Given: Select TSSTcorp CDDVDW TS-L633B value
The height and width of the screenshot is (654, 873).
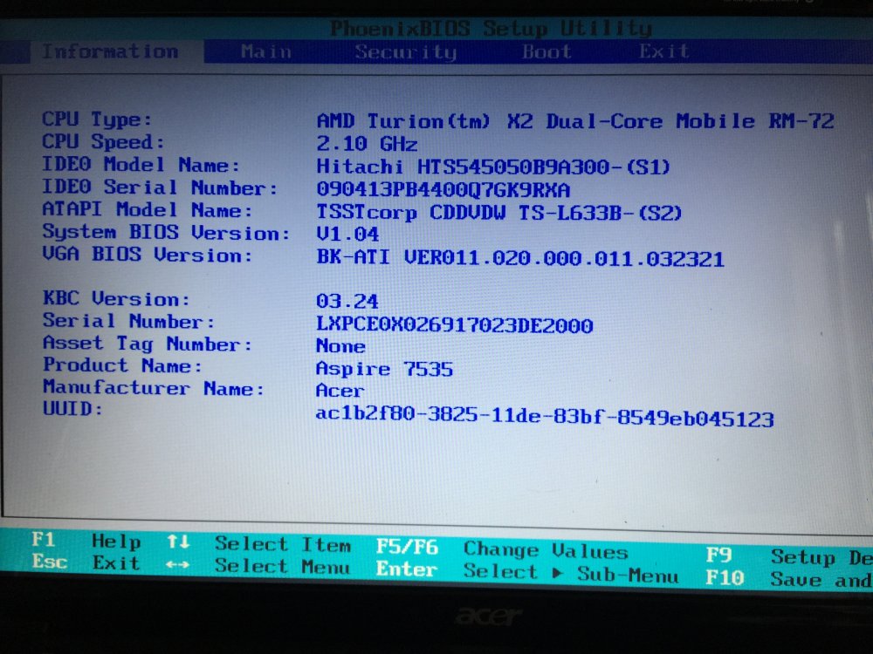Looking at the screenshot, I should [x=498, y=213].
